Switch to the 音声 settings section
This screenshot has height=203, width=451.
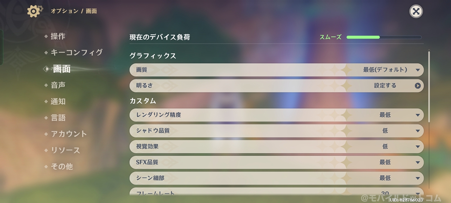tap(58, 85)
